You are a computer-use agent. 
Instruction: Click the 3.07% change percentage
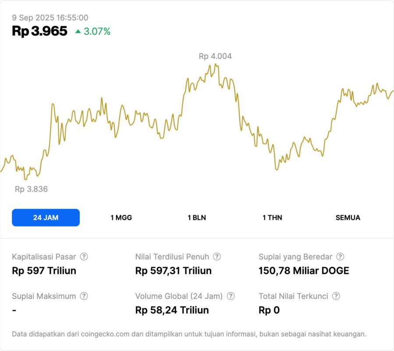(x=97, y=31)
